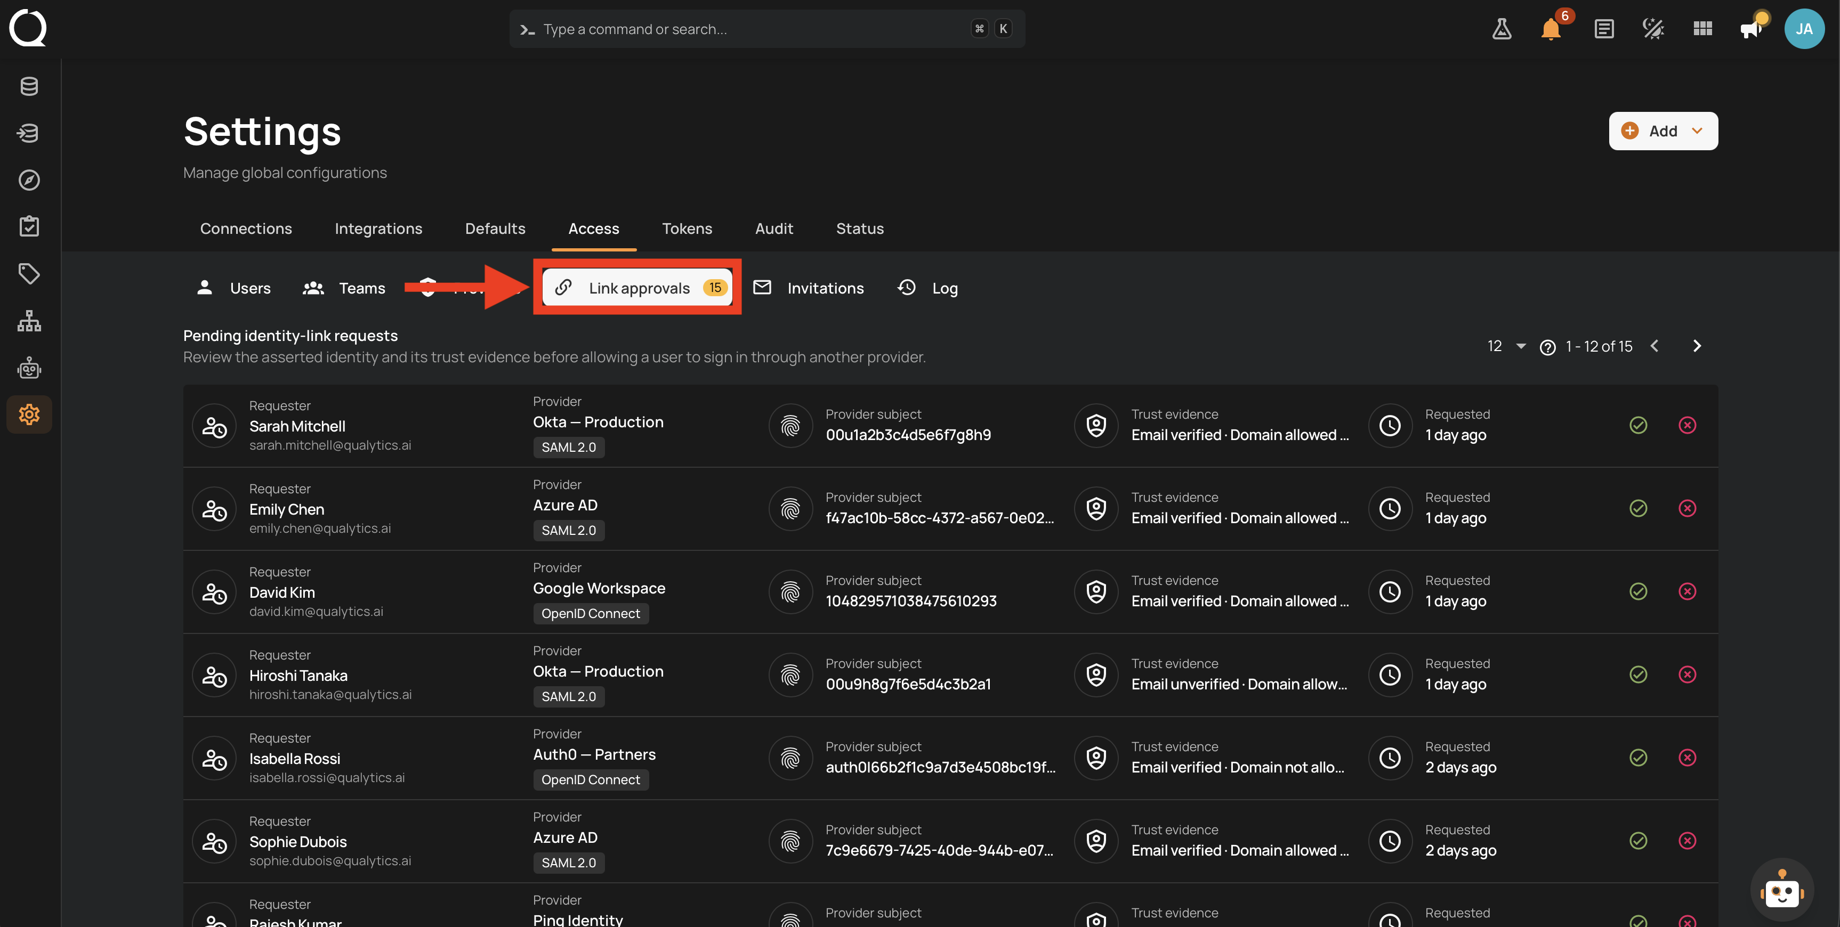Click the pagination help question mark icon
1840x927 pixels.
(x=1547, y=347)
